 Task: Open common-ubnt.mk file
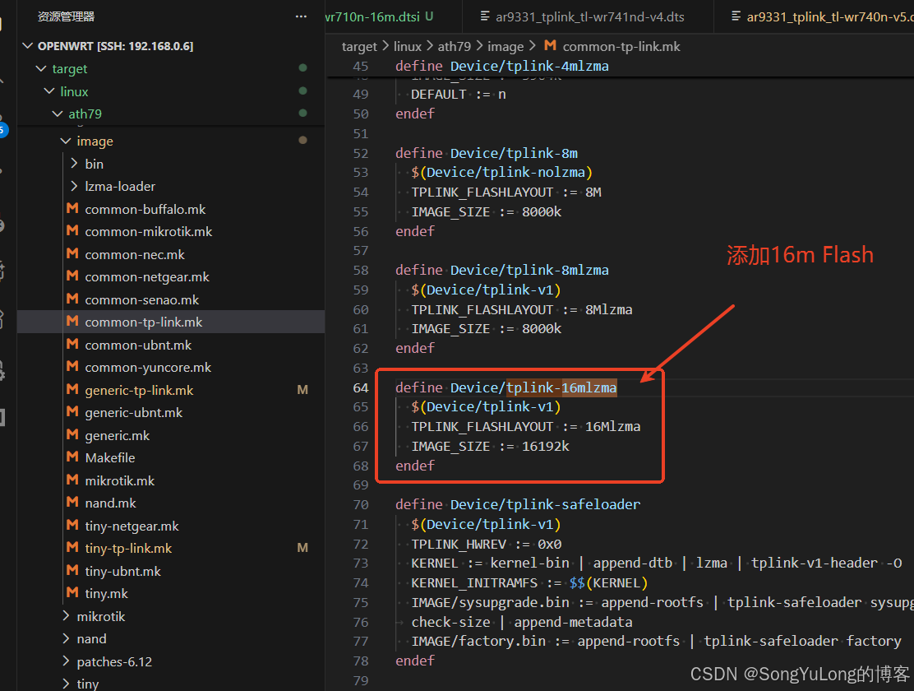[138, 345]
